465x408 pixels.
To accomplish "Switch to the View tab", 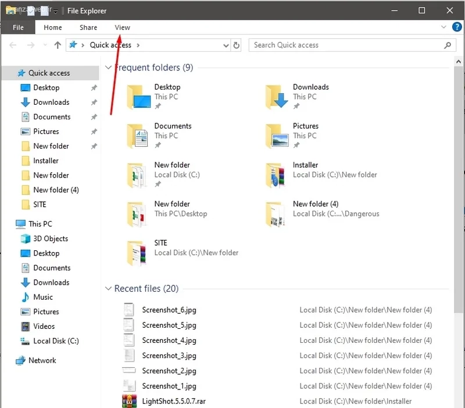I will click(x=122, y=27).
